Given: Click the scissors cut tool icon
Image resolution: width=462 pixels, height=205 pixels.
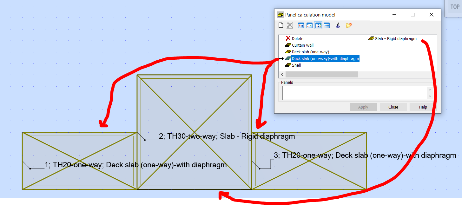Looking at the screenshot, I should [338, 25].
